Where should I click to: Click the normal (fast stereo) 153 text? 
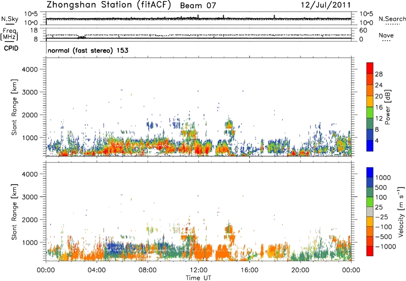[88, 50]
